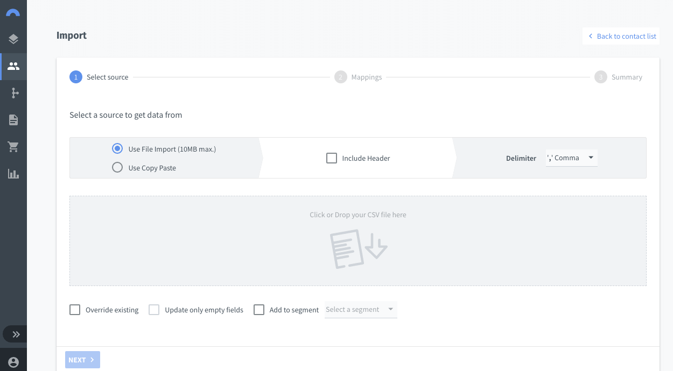Open the user account profile icon

tap(13, 362)
